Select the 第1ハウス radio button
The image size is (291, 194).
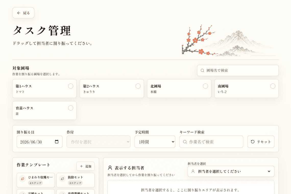70,86
